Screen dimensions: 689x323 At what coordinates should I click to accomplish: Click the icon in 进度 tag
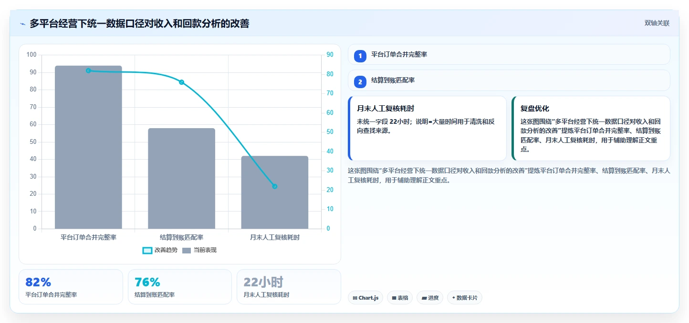[x=424, y=298]
